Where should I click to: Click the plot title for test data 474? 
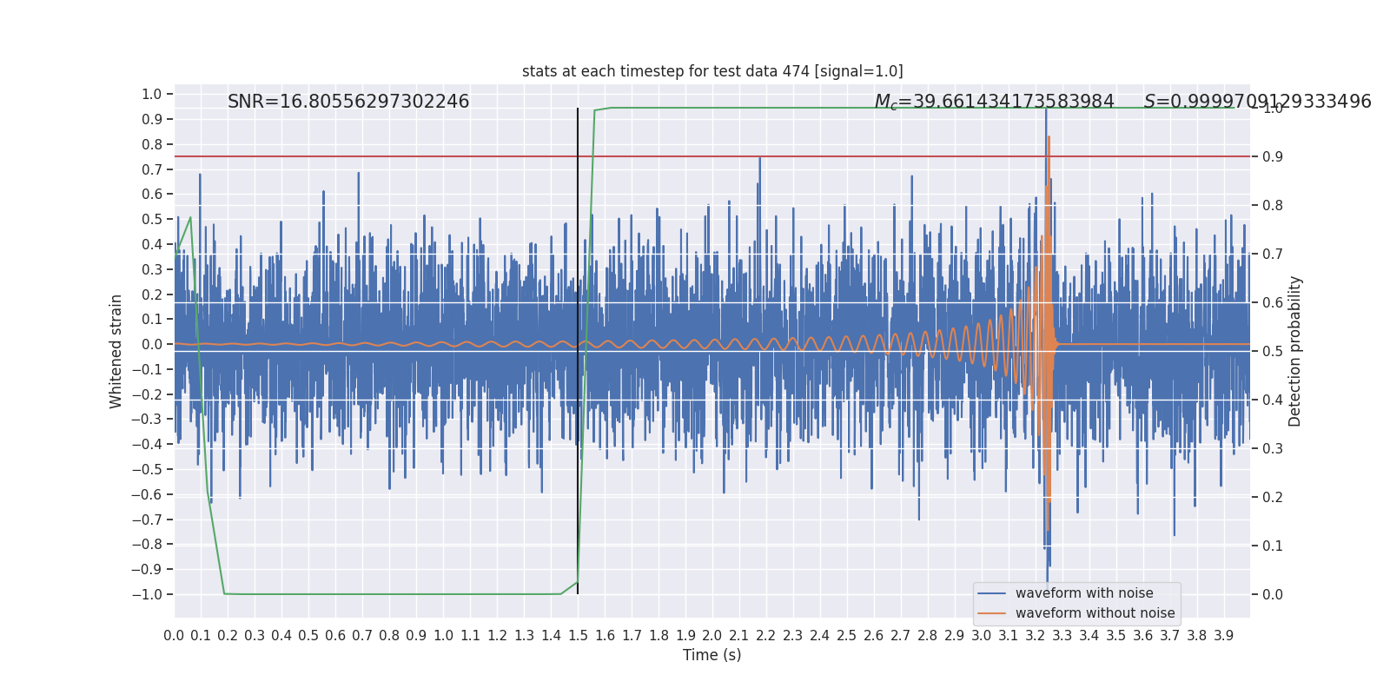(712, 71)
